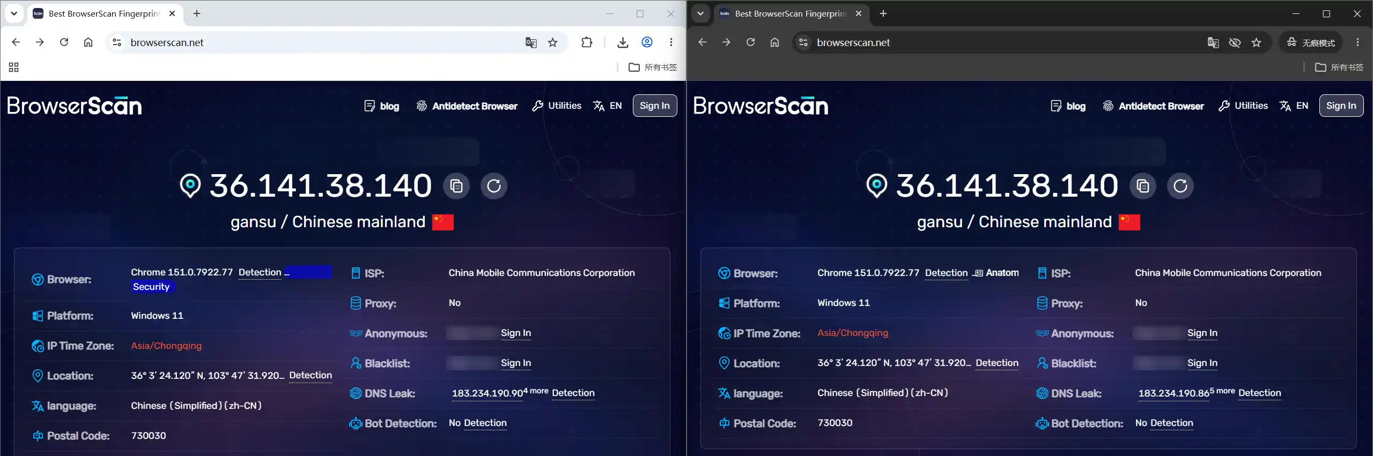Copy the IP address in left window
This screenshot has width=1373, height=456.
456,186
